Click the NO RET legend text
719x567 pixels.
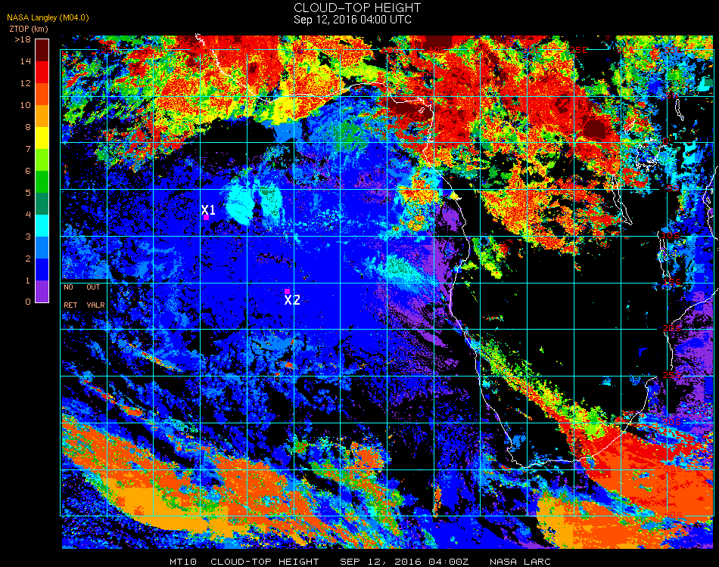tap(70, 296)
